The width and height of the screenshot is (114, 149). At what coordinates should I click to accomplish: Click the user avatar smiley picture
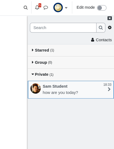coord(58,7)
